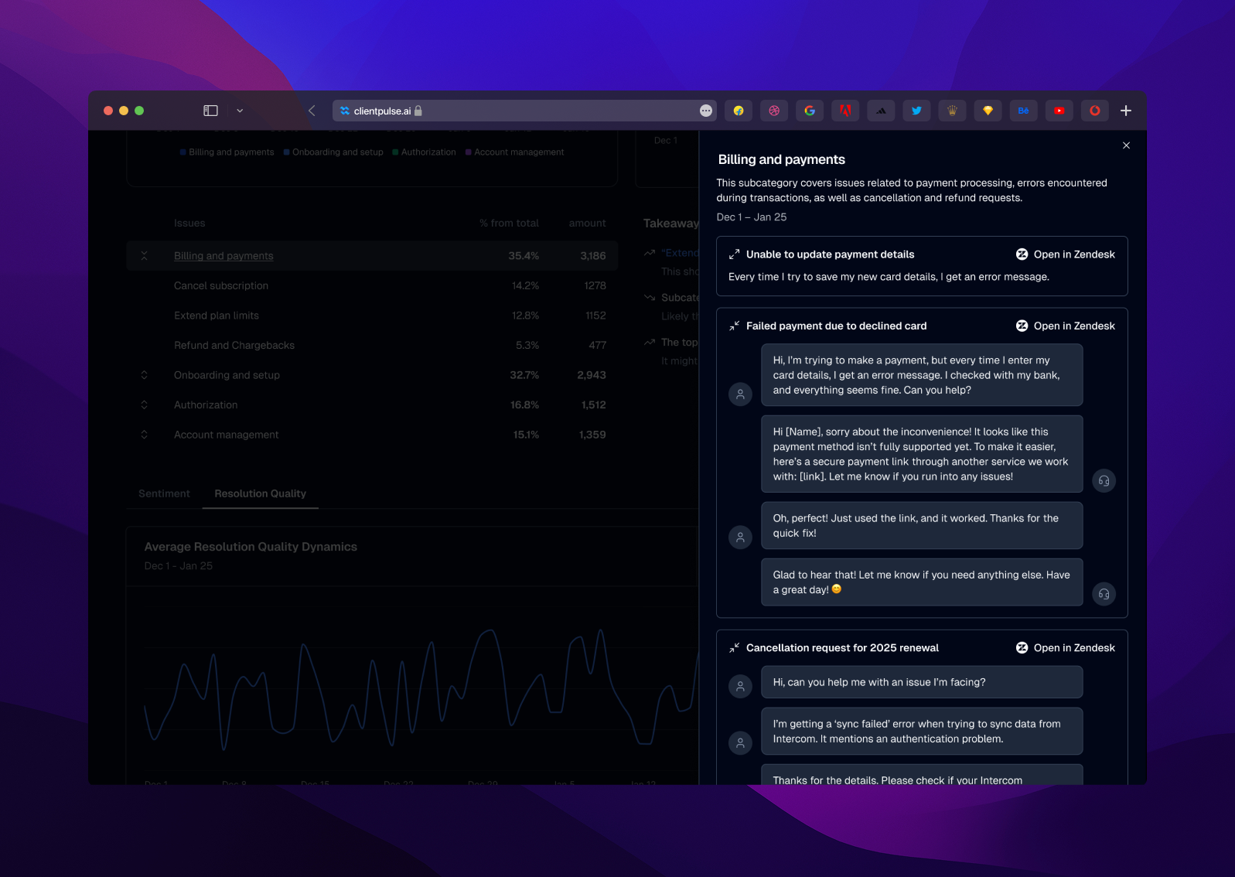The height and width of the screenshot is (877, 1235).
Task: Click agent headset icon beside 'Glad to hear that' message
Action: (1104, 594)
